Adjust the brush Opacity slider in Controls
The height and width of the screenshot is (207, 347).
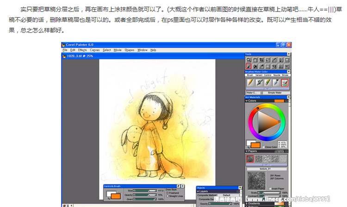(x=145, y=195)
